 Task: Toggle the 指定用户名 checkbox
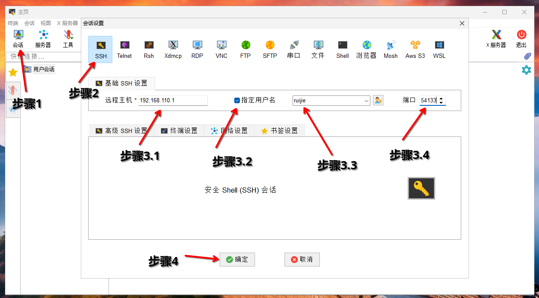tap(237, 100)
